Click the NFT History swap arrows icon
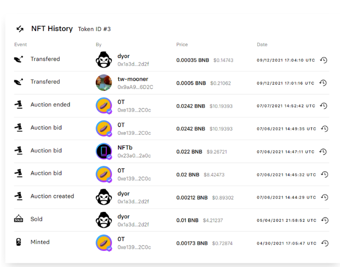This screenshot has width=340, height=267. click(20, 29)
